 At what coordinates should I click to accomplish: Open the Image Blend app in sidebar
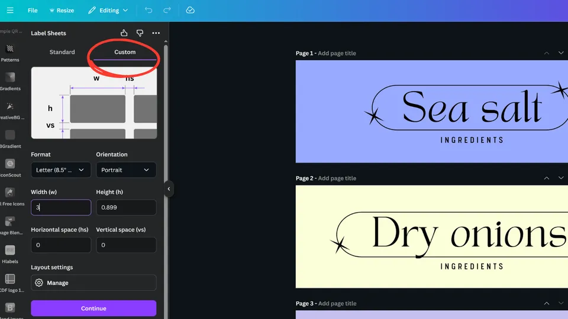point(10,226)
